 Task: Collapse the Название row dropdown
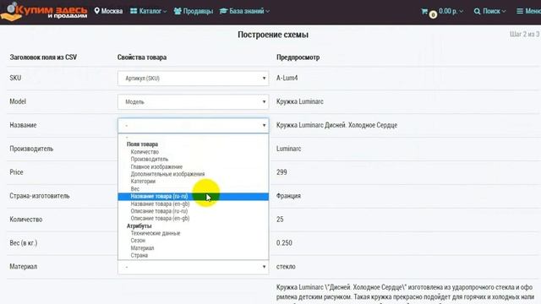tap(193, 126)
